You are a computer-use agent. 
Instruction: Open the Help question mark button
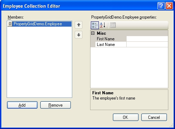click(x=161, y=6)
